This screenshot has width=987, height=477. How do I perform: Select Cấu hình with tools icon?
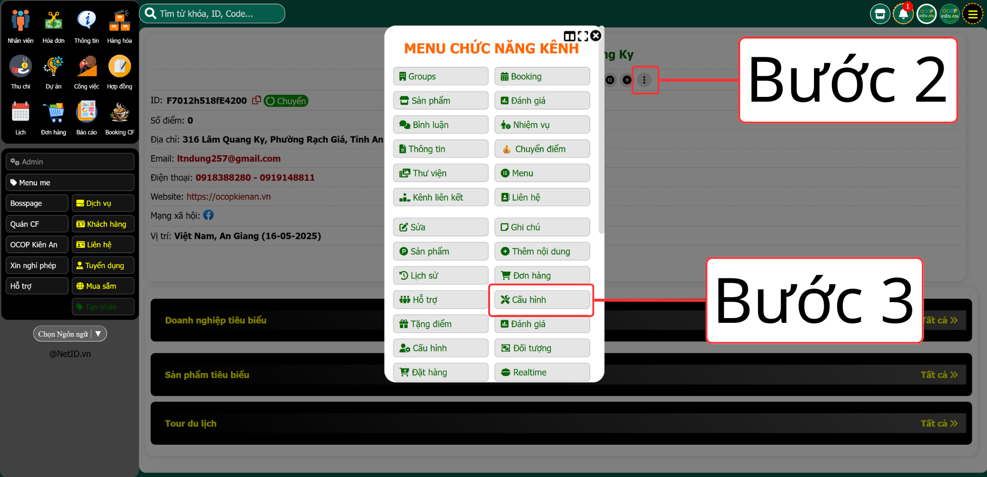pos(542,300)
